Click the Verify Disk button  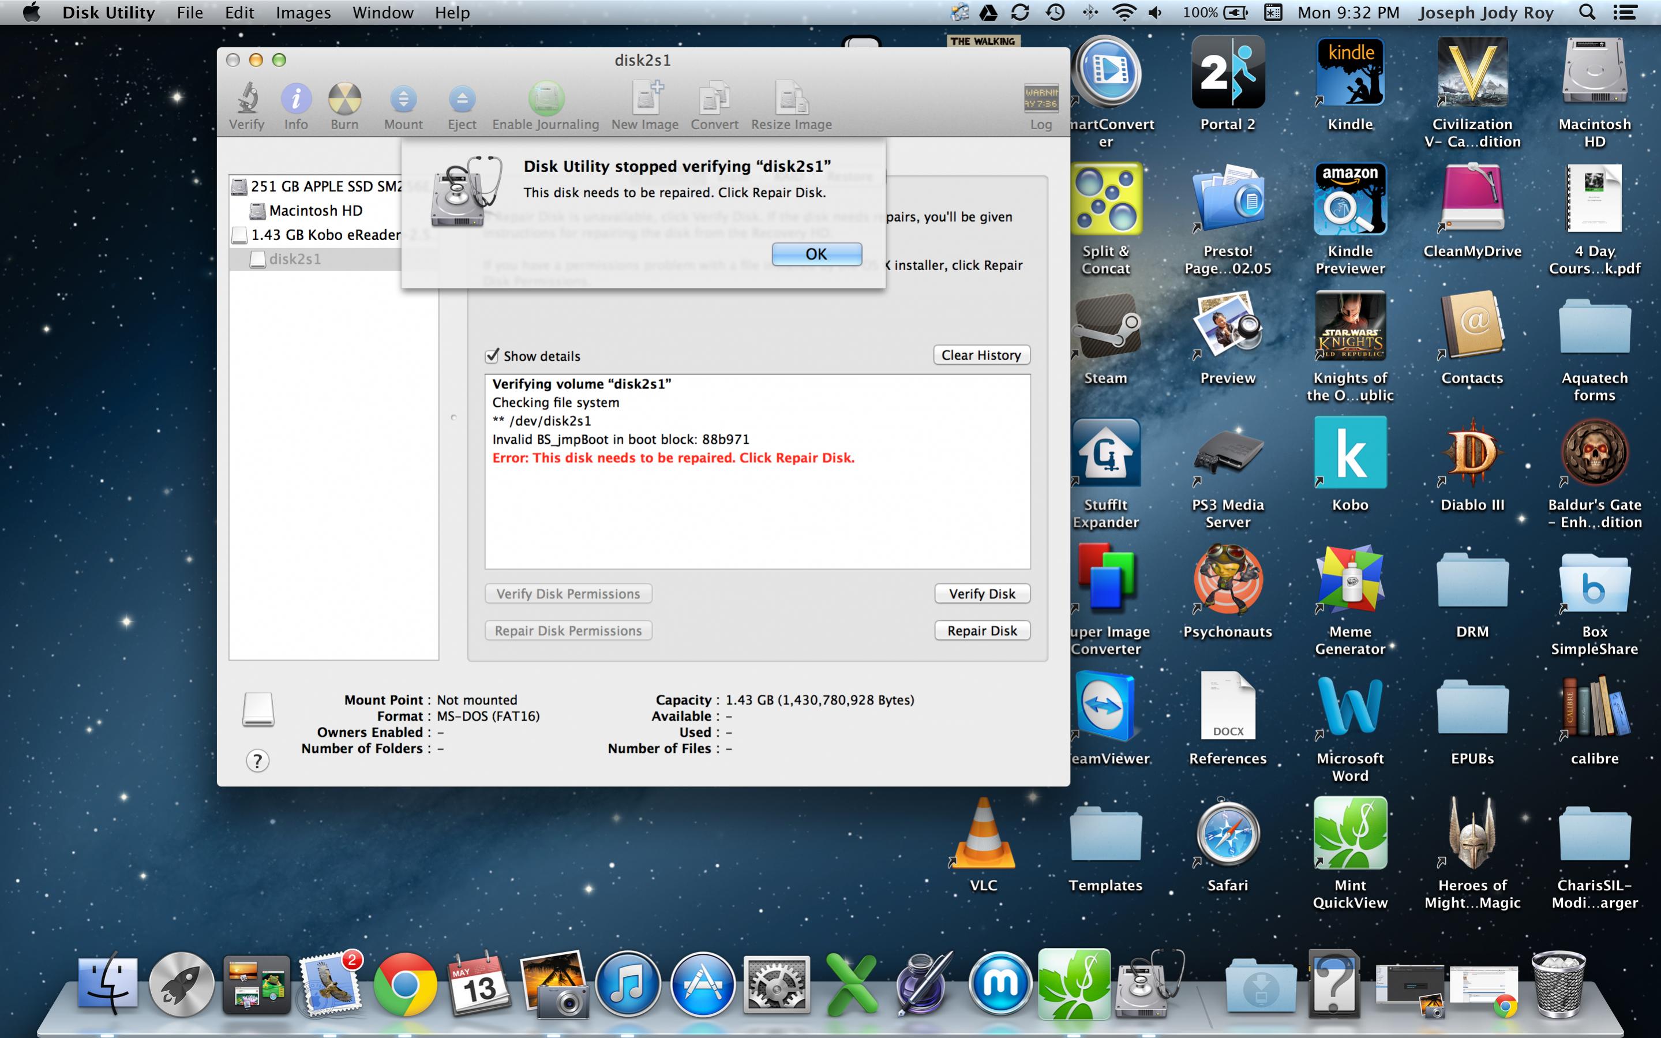pyautogui.click(x=981, y=594)
